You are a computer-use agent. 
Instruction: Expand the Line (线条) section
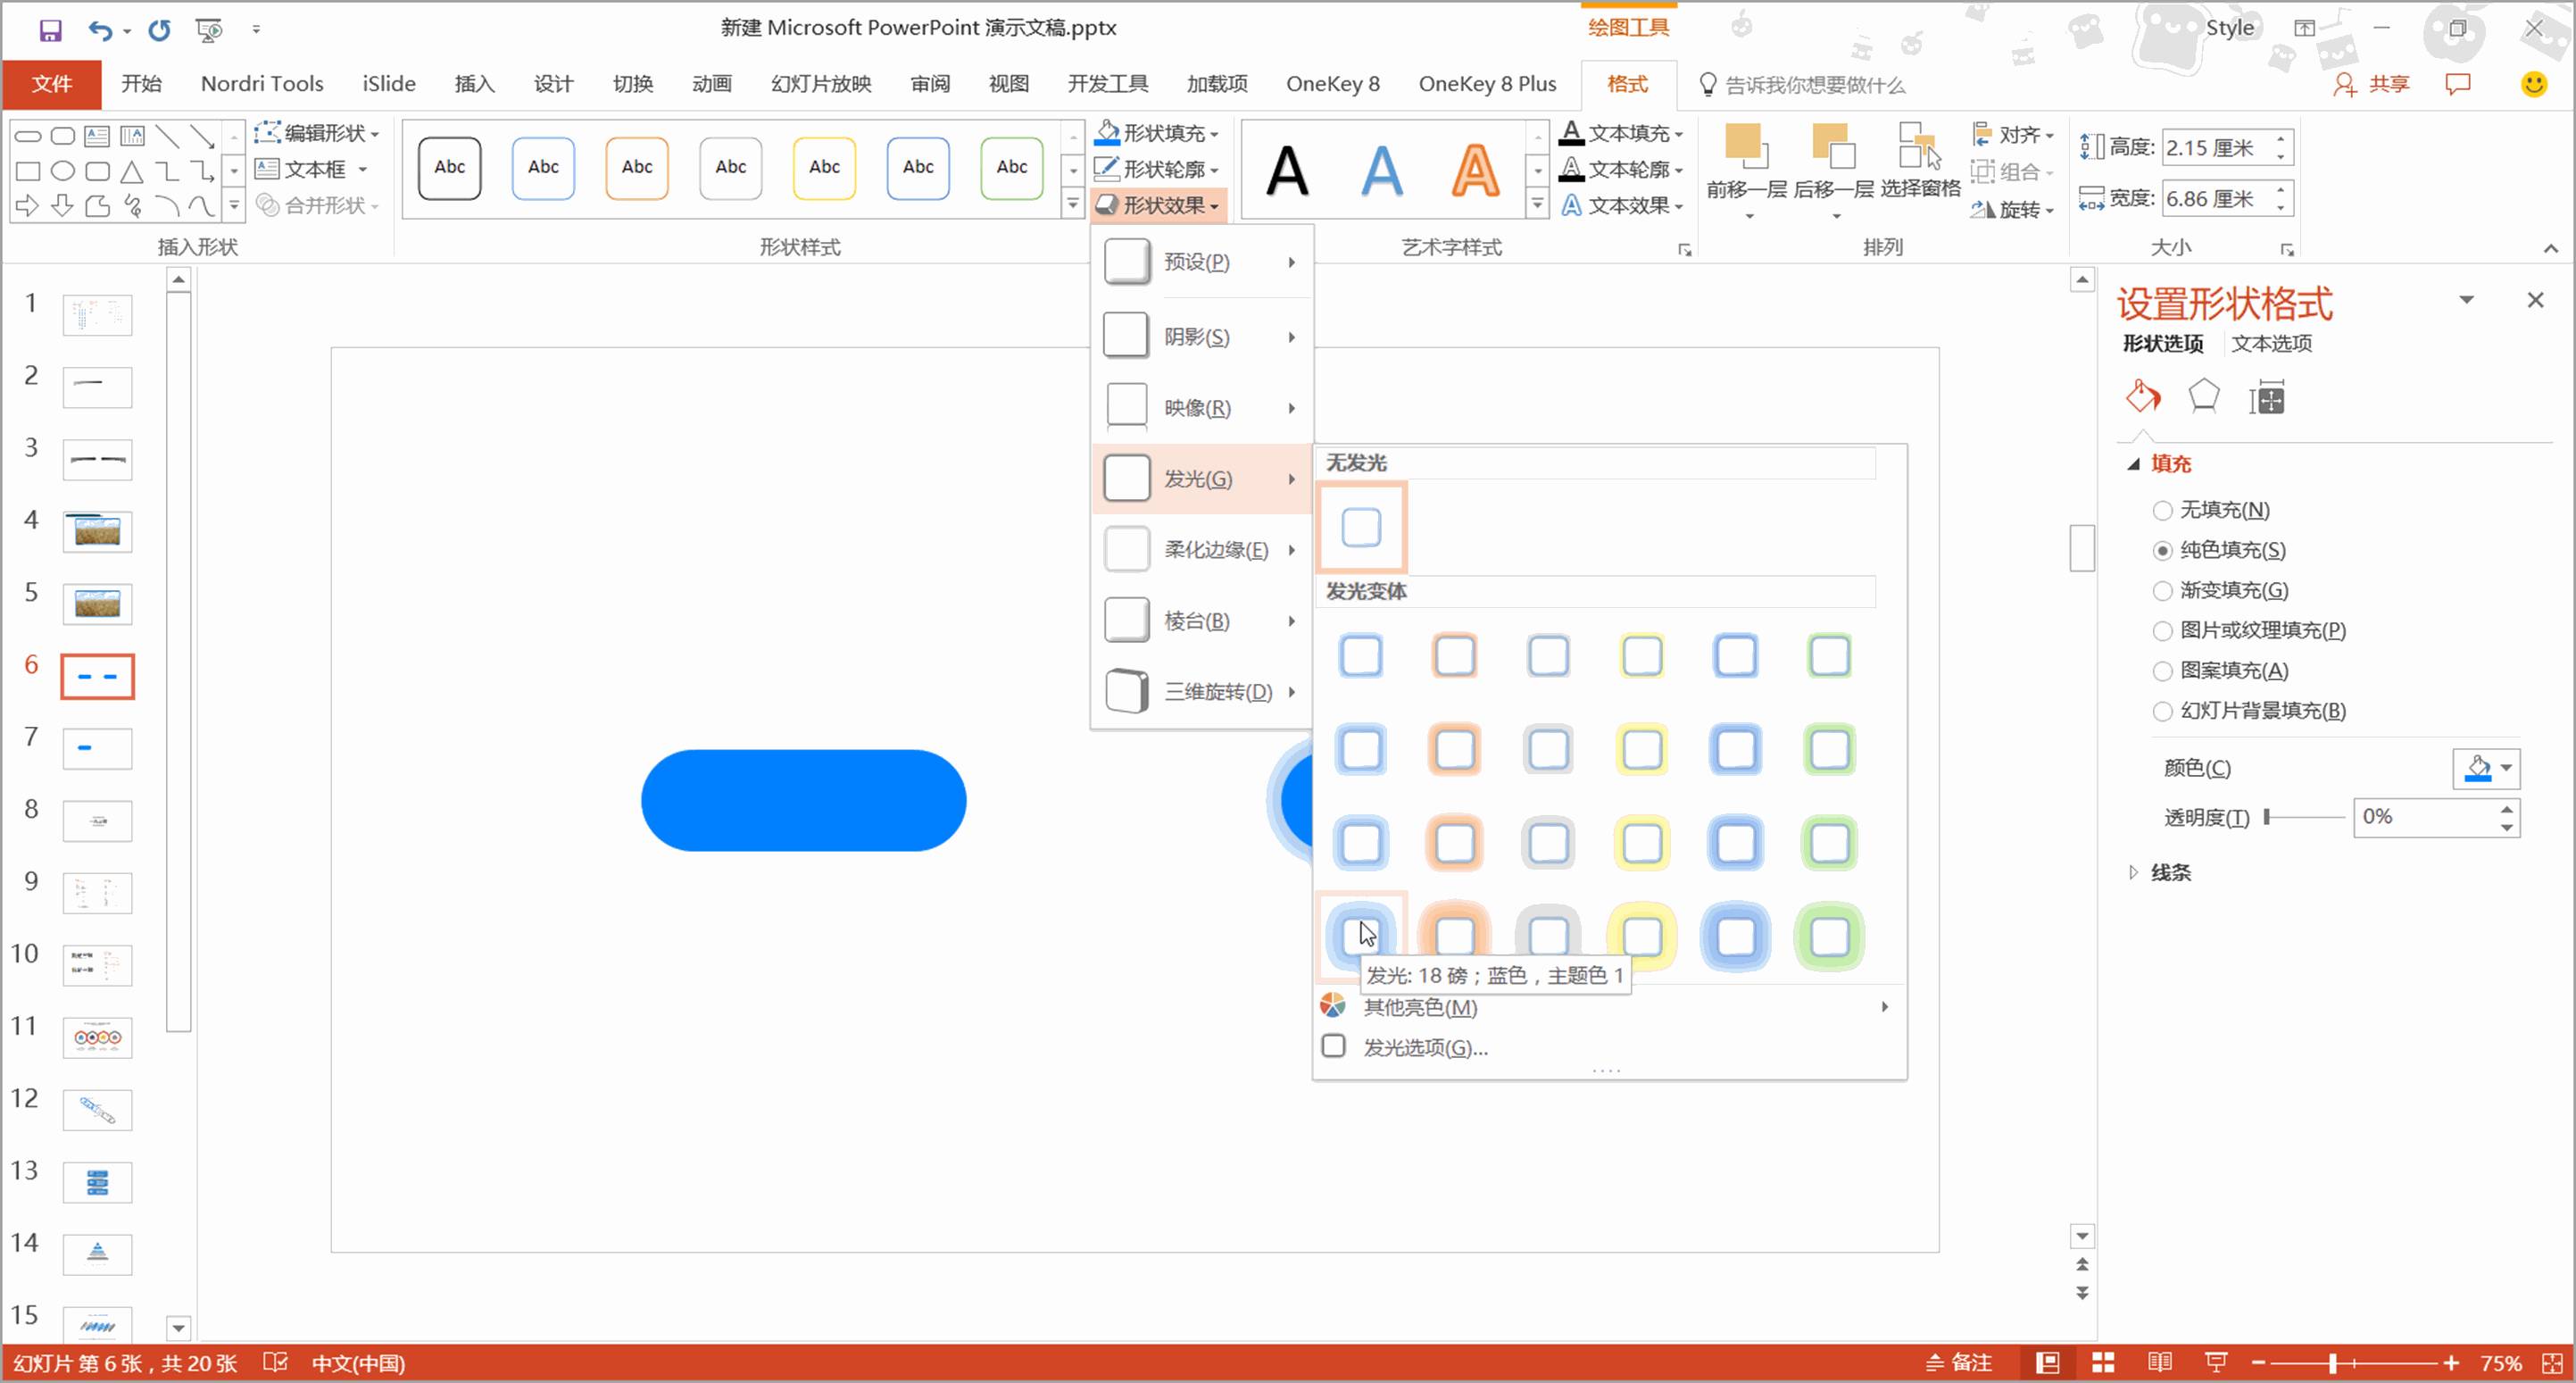2169,872
